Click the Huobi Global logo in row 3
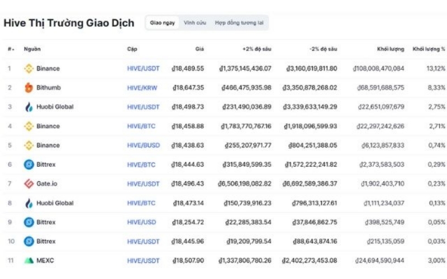This screenshot has height=279, width=447. click(x=29, y=107)
